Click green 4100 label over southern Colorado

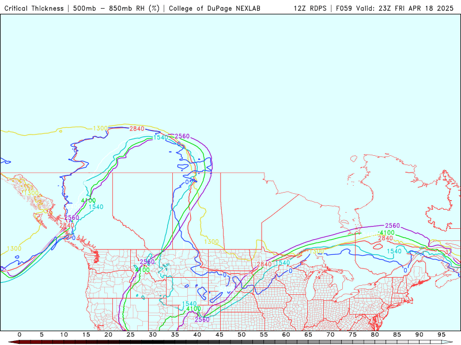(194, 309)
